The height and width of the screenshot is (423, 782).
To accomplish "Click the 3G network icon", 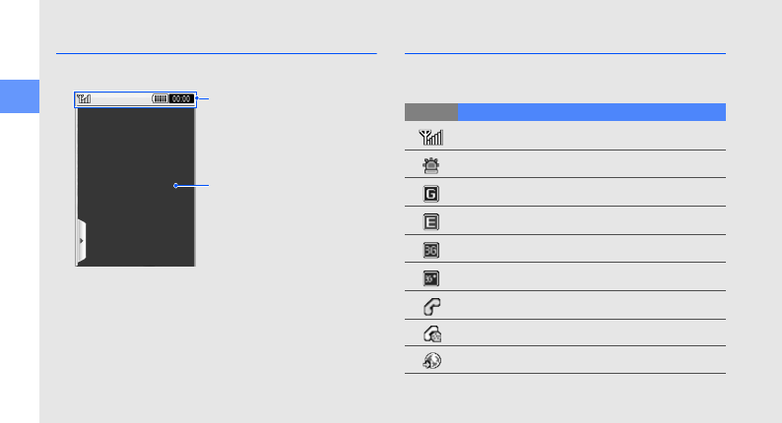I will 430,250.
